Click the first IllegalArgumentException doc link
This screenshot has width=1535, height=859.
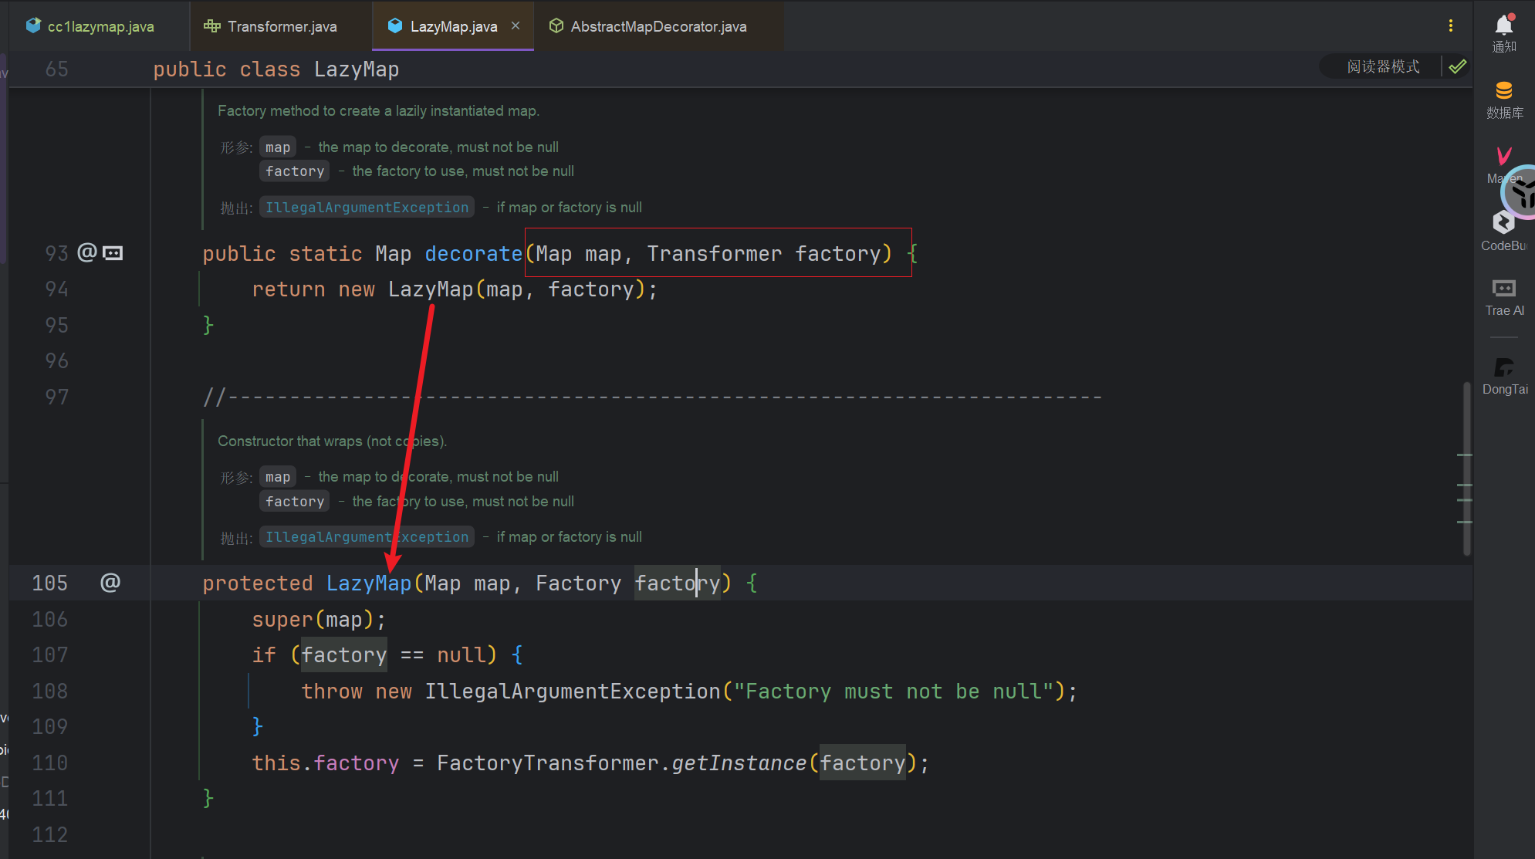tap(367, 207)
